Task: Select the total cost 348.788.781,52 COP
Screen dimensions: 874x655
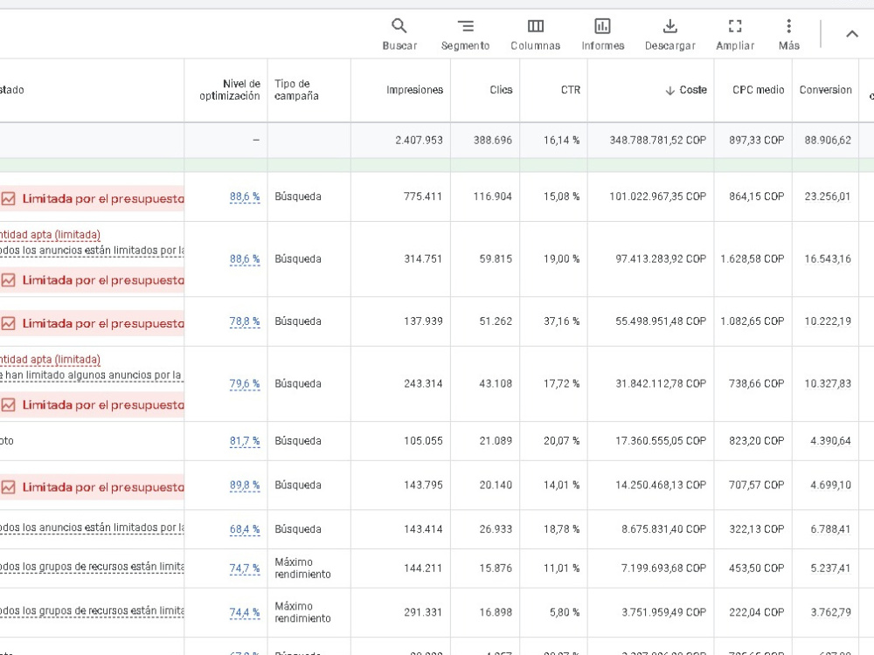Action: [x=658, y=141]
